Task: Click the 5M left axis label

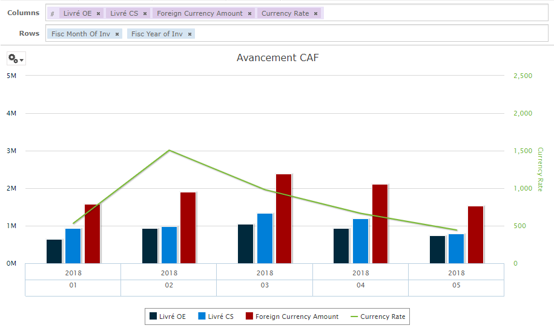Action: tap(12, 76)
